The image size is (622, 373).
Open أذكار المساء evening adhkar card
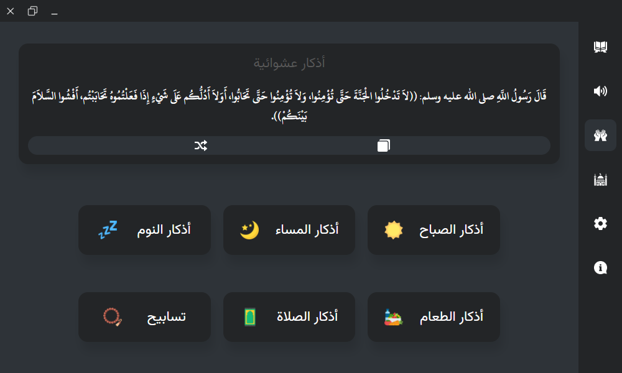click(289, 230)
